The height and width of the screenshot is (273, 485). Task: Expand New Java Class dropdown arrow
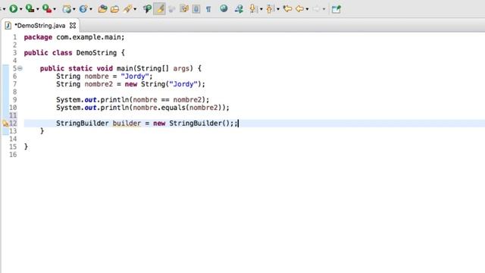pos(91,9)
